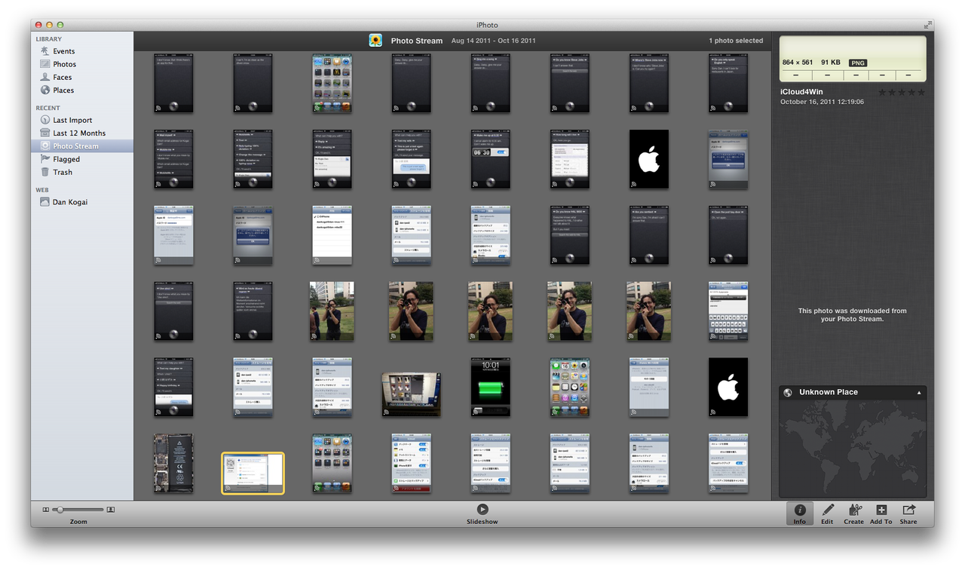Open the Last 12 Months item
The height and width of the screenshot is (570, 965).
(x=79, y=133)
